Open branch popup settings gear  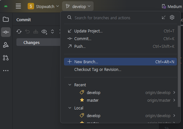[172, 17]
